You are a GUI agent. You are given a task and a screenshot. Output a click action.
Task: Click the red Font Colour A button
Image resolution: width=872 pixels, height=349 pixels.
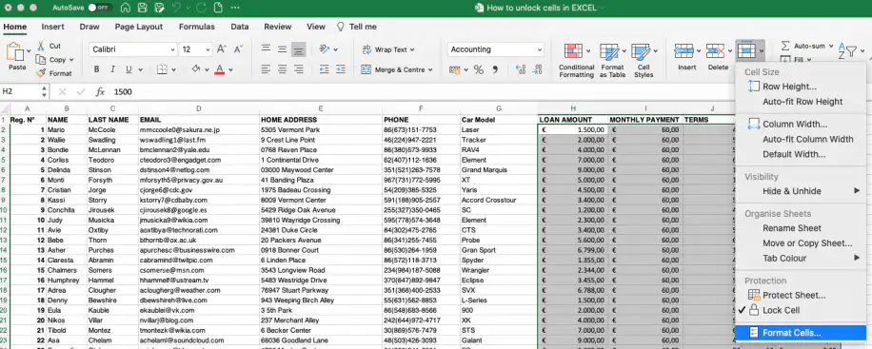(x=219, y=69)
